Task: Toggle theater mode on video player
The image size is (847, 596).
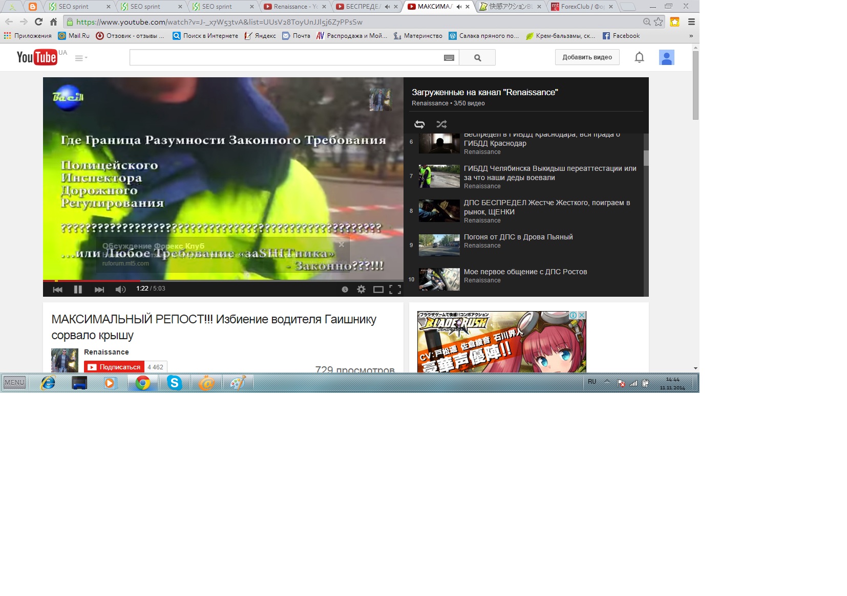Action: click(x=378, y=290)
